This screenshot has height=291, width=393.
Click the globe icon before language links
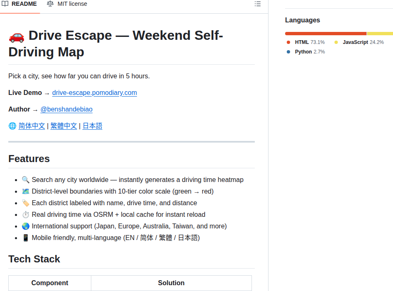[12, 126]
